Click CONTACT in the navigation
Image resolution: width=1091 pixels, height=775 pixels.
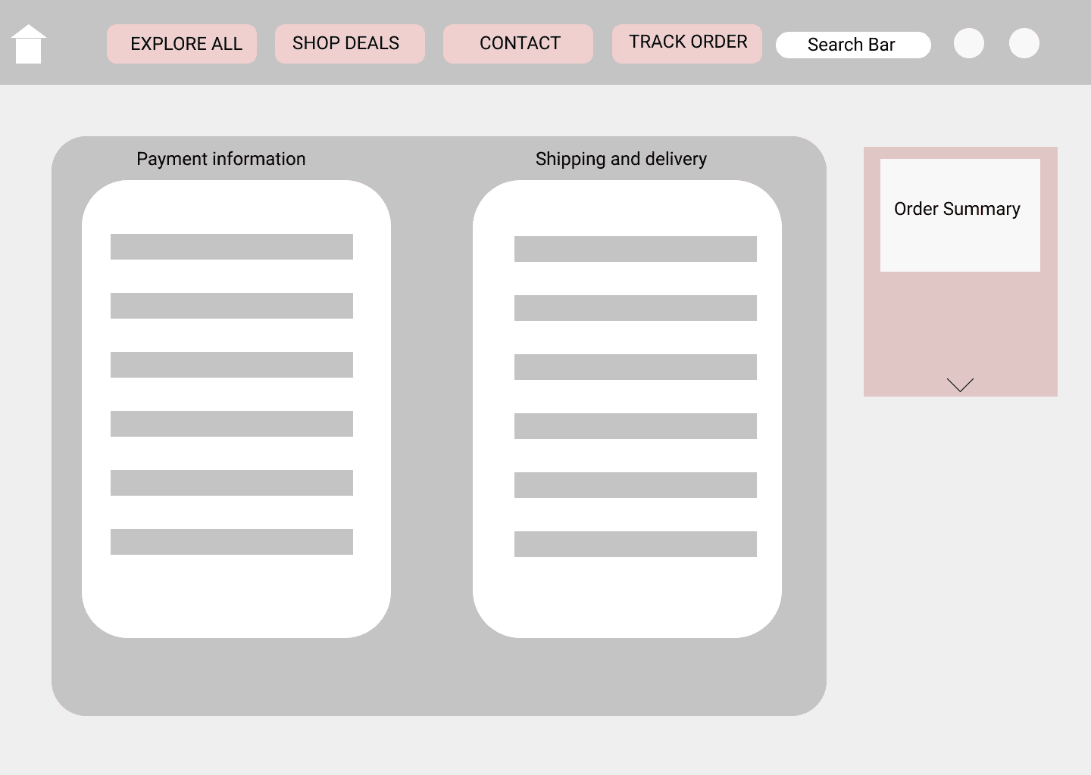(518, 44)
